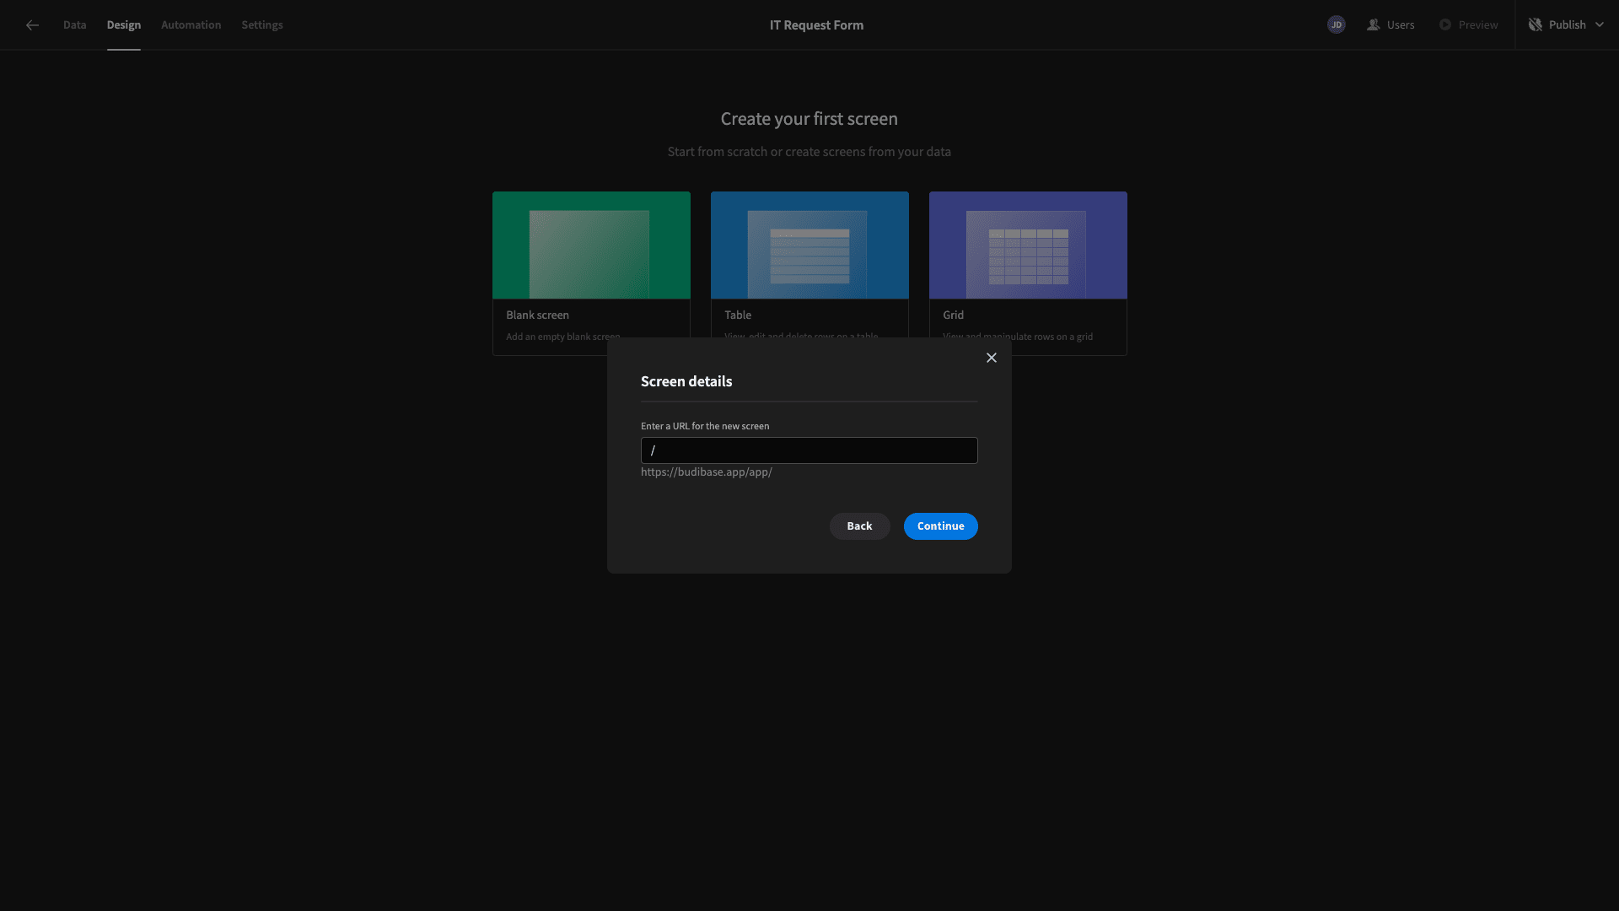The image size is (1619, 911).
Task: Open Users management link
Action: pyautogui.click(x=1401, y=25)
